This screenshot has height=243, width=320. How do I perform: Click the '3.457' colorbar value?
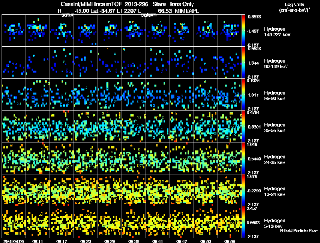(x=252, y=209)
